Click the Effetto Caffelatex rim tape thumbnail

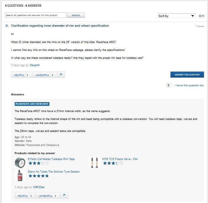20,162
